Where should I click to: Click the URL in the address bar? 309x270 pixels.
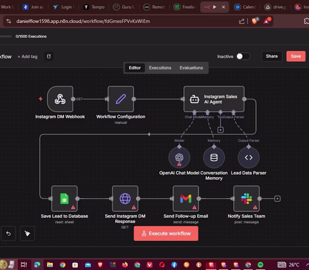tap(83, 21)
